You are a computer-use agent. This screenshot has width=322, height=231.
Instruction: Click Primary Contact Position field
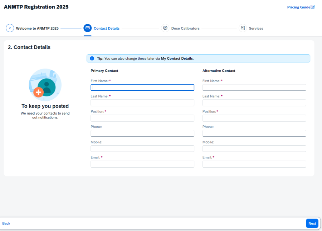142,118
